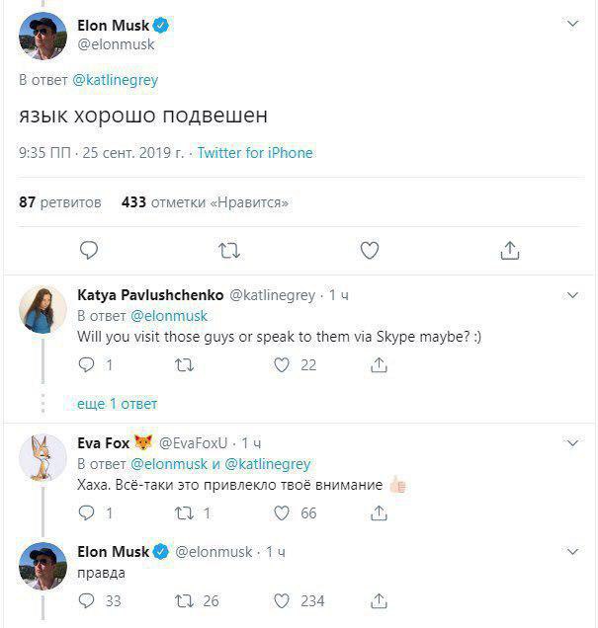Open options chevron on Katya's reply
This screenshot has width=598, height=628.
pos(572,294)
